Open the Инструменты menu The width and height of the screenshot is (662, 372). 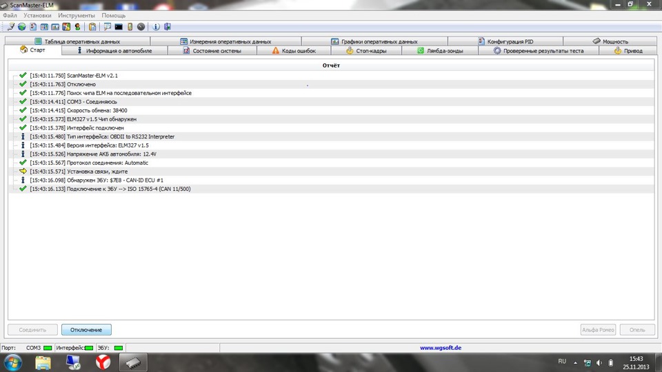(77, 15)
